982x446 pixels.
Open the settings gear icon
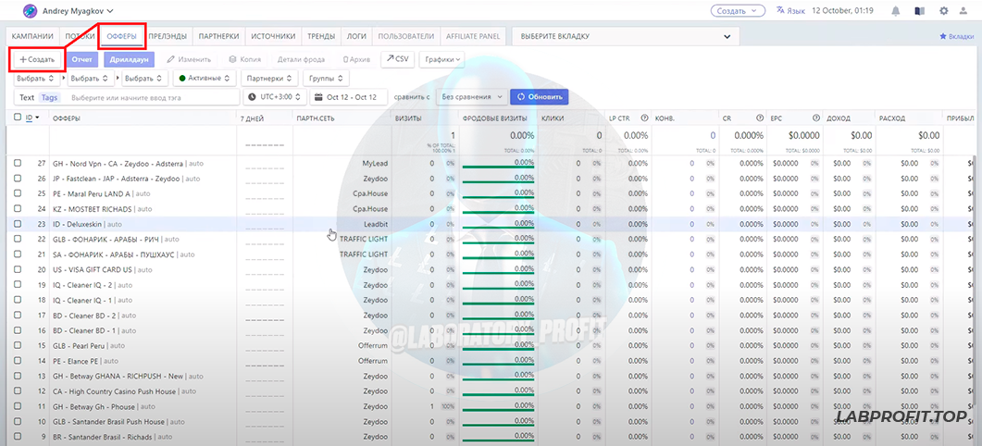click(x=944, y=11)
